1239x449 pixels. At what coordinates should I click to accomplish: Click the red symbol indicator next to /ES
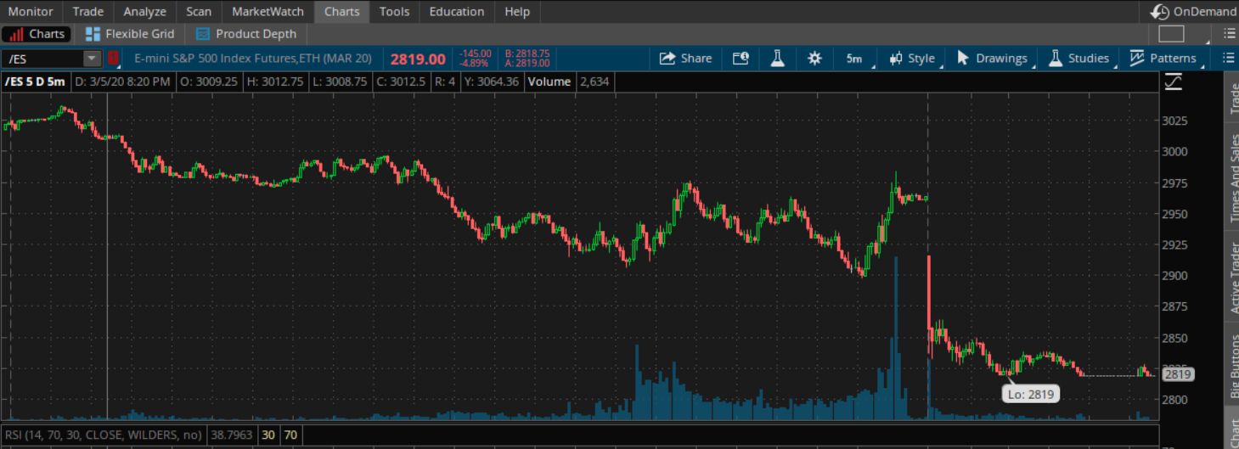[x=113, y=59]
